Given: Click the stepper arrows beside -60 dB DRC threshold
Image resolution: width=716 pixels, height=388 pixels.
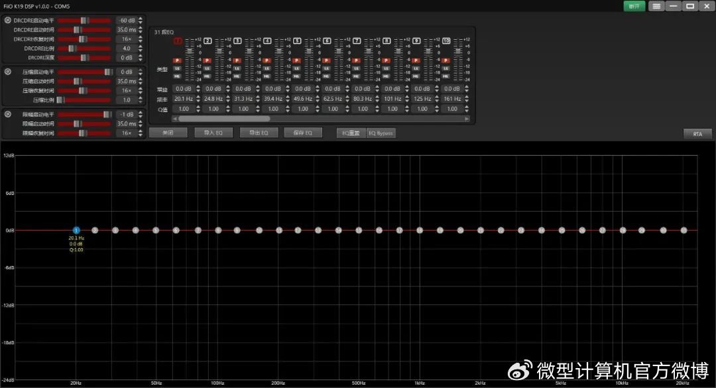Looking at the screenshot, I should (140, 21).
